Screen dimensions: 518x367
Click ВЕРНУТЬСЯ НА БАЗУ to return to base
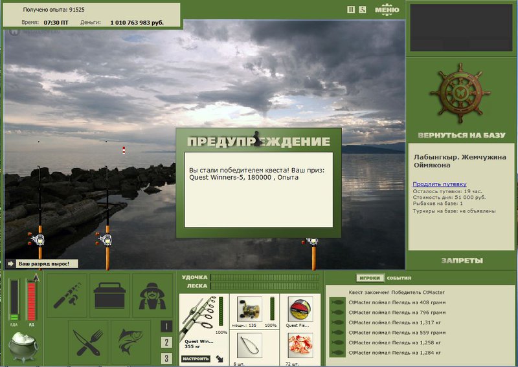click(462, 135)
